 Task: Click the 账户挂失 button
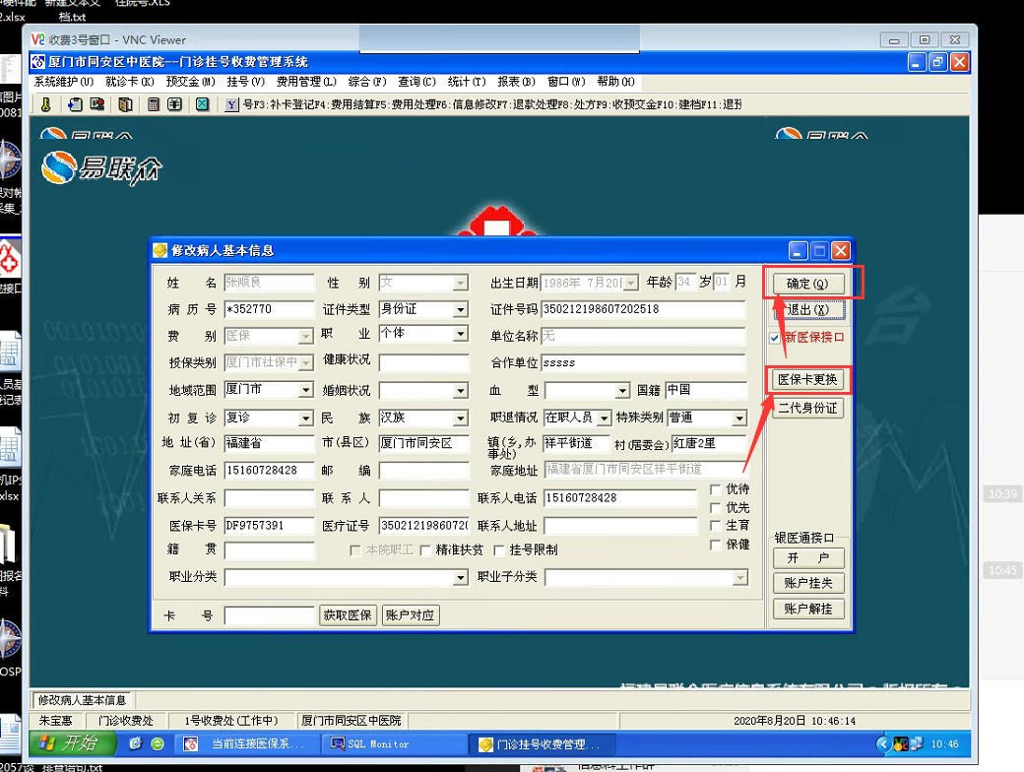[x=808, y=583]
